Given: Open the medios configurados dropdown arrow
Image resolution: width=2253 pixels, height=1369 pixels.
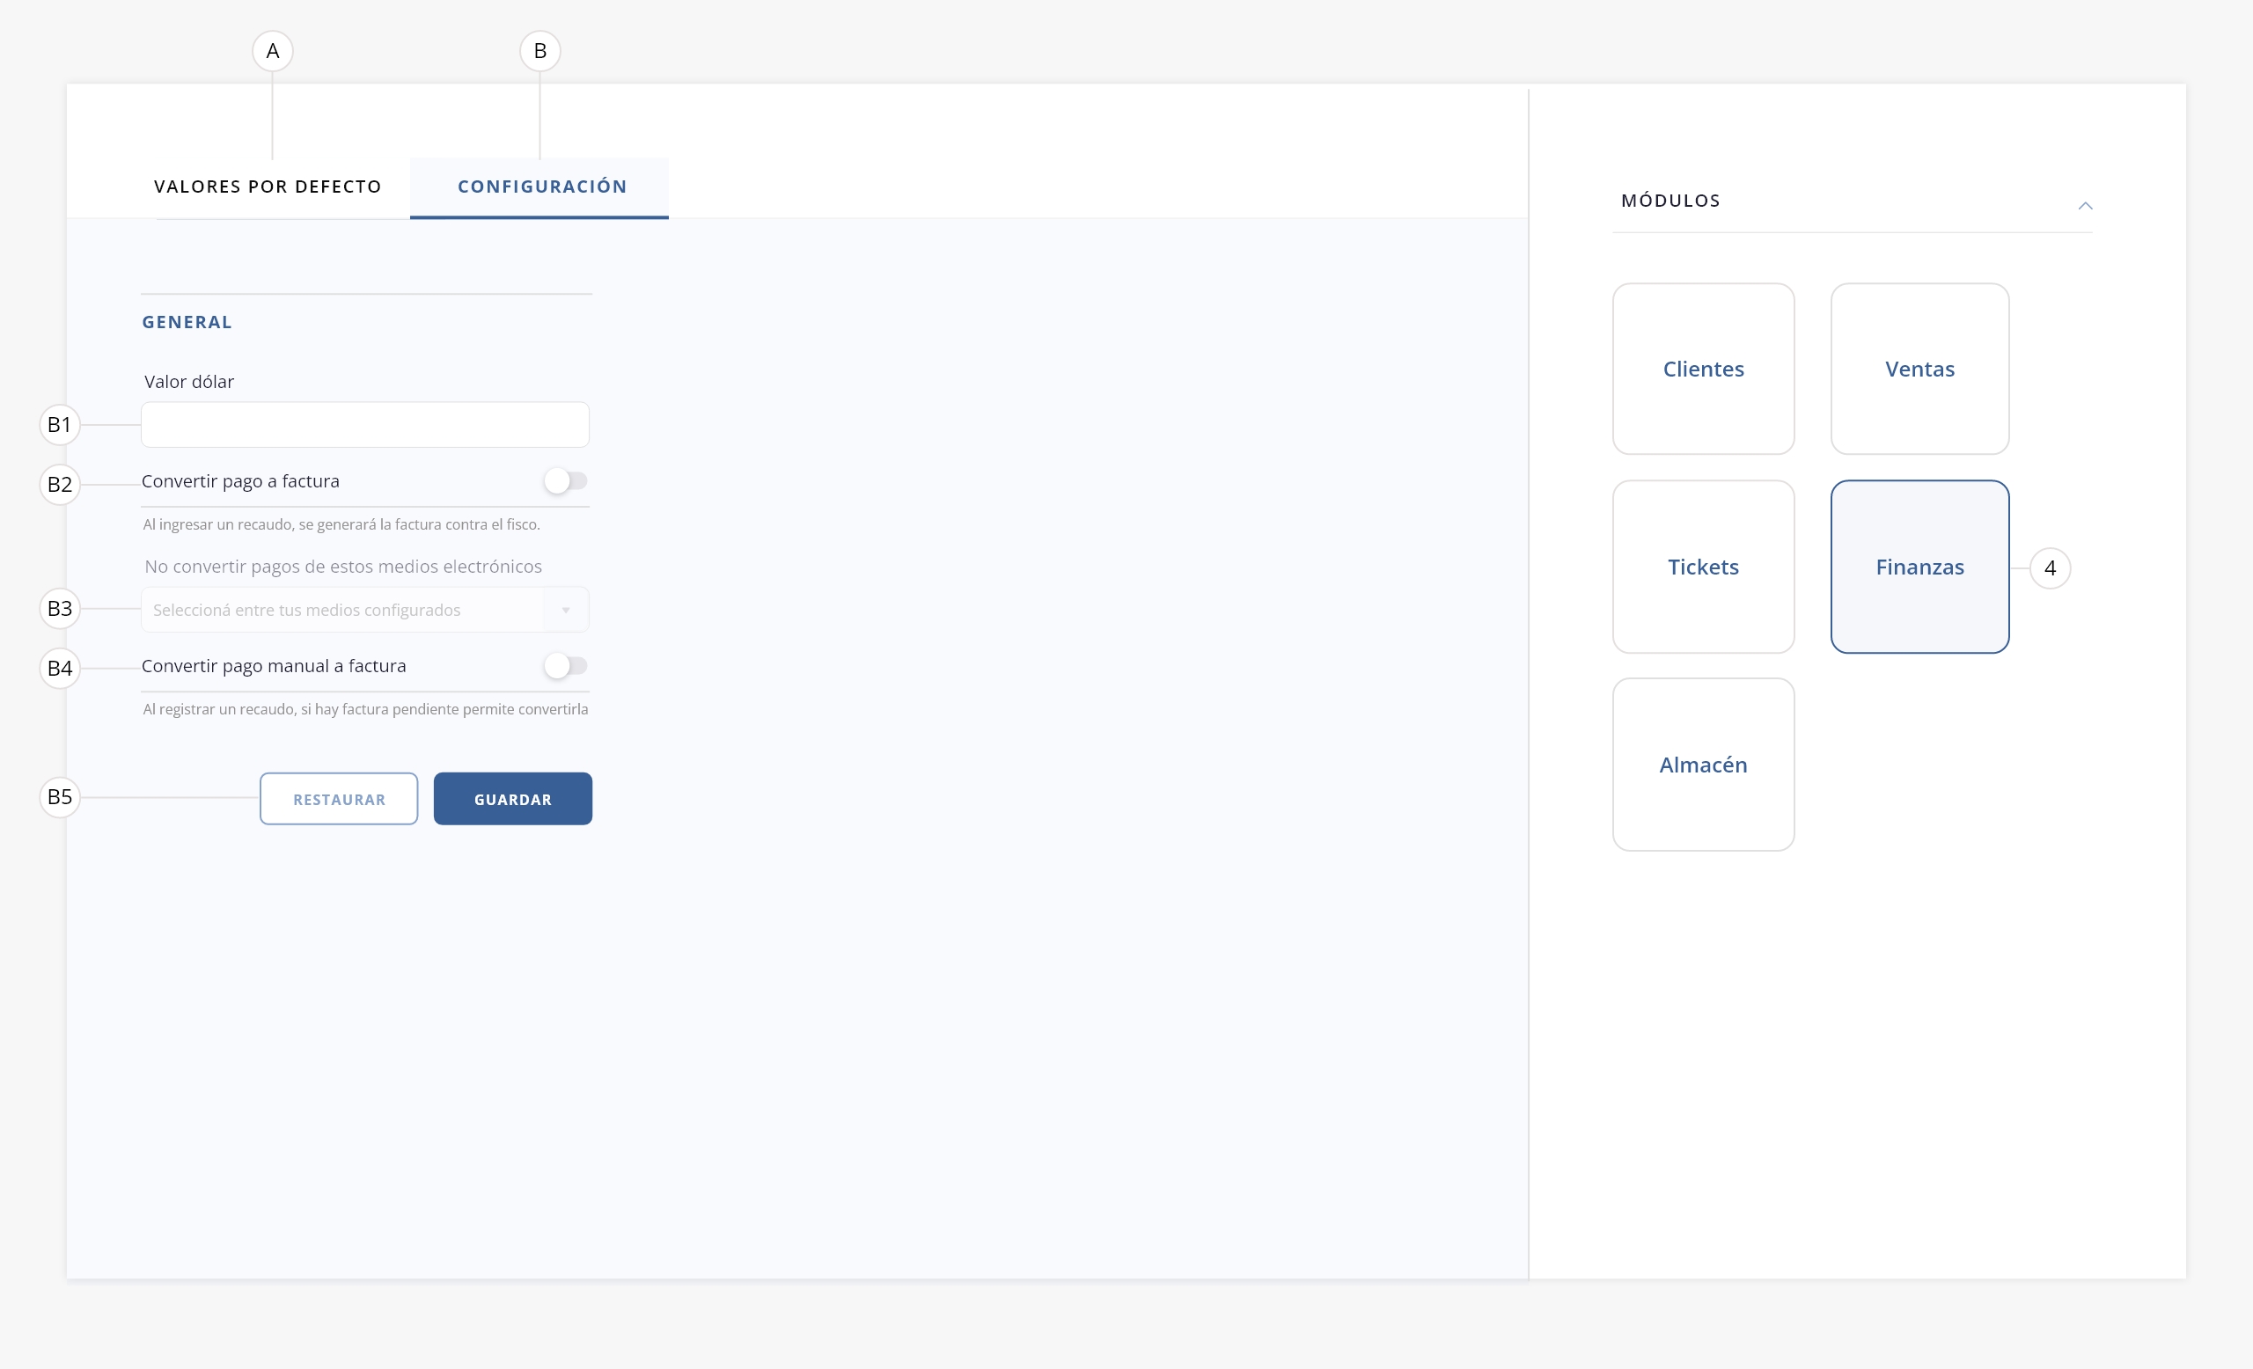Looking at the screenshot, I should (566, 610).
